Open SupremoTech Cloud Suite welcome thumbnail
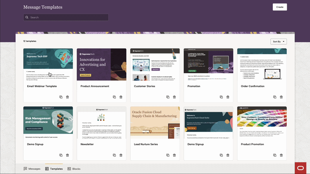The image size is (310, 174). (x=208, y=122)
